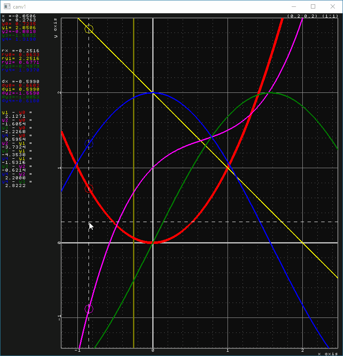The height and width of the screenshot is (356, 343).
Task: Click the blue circle marker on the blue curve
Action: [89, 144]
